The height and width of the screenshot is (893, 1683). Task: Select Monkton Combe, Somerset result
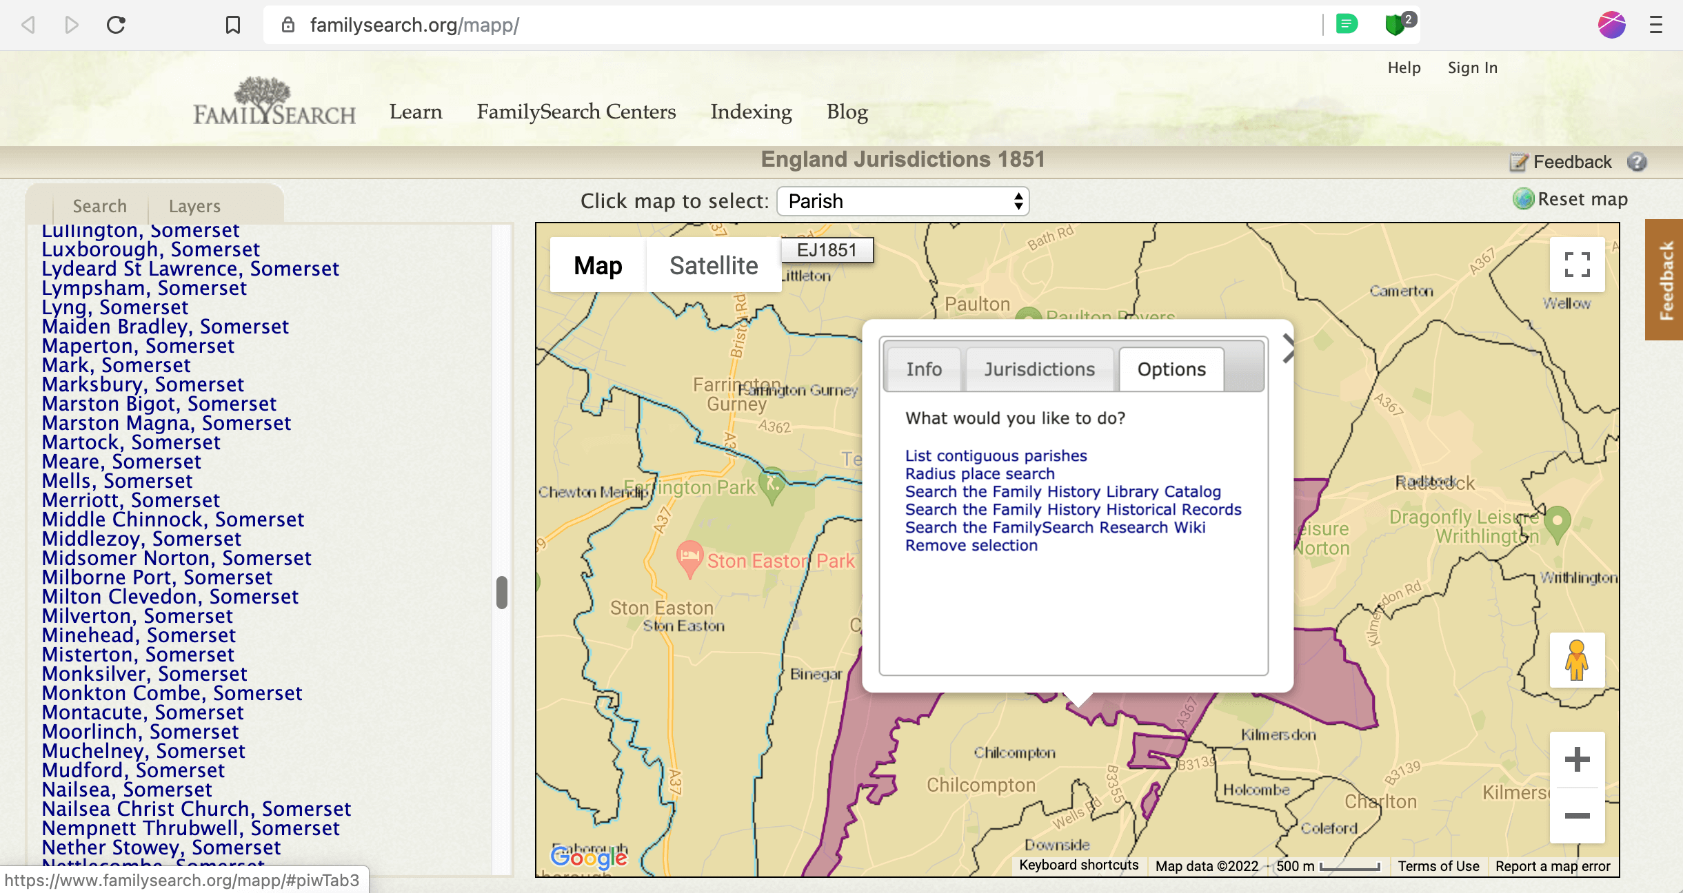point(172,692)
